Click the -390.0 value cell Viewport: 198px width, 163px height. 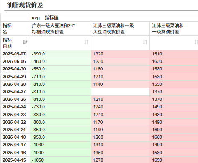click(60, 54)
